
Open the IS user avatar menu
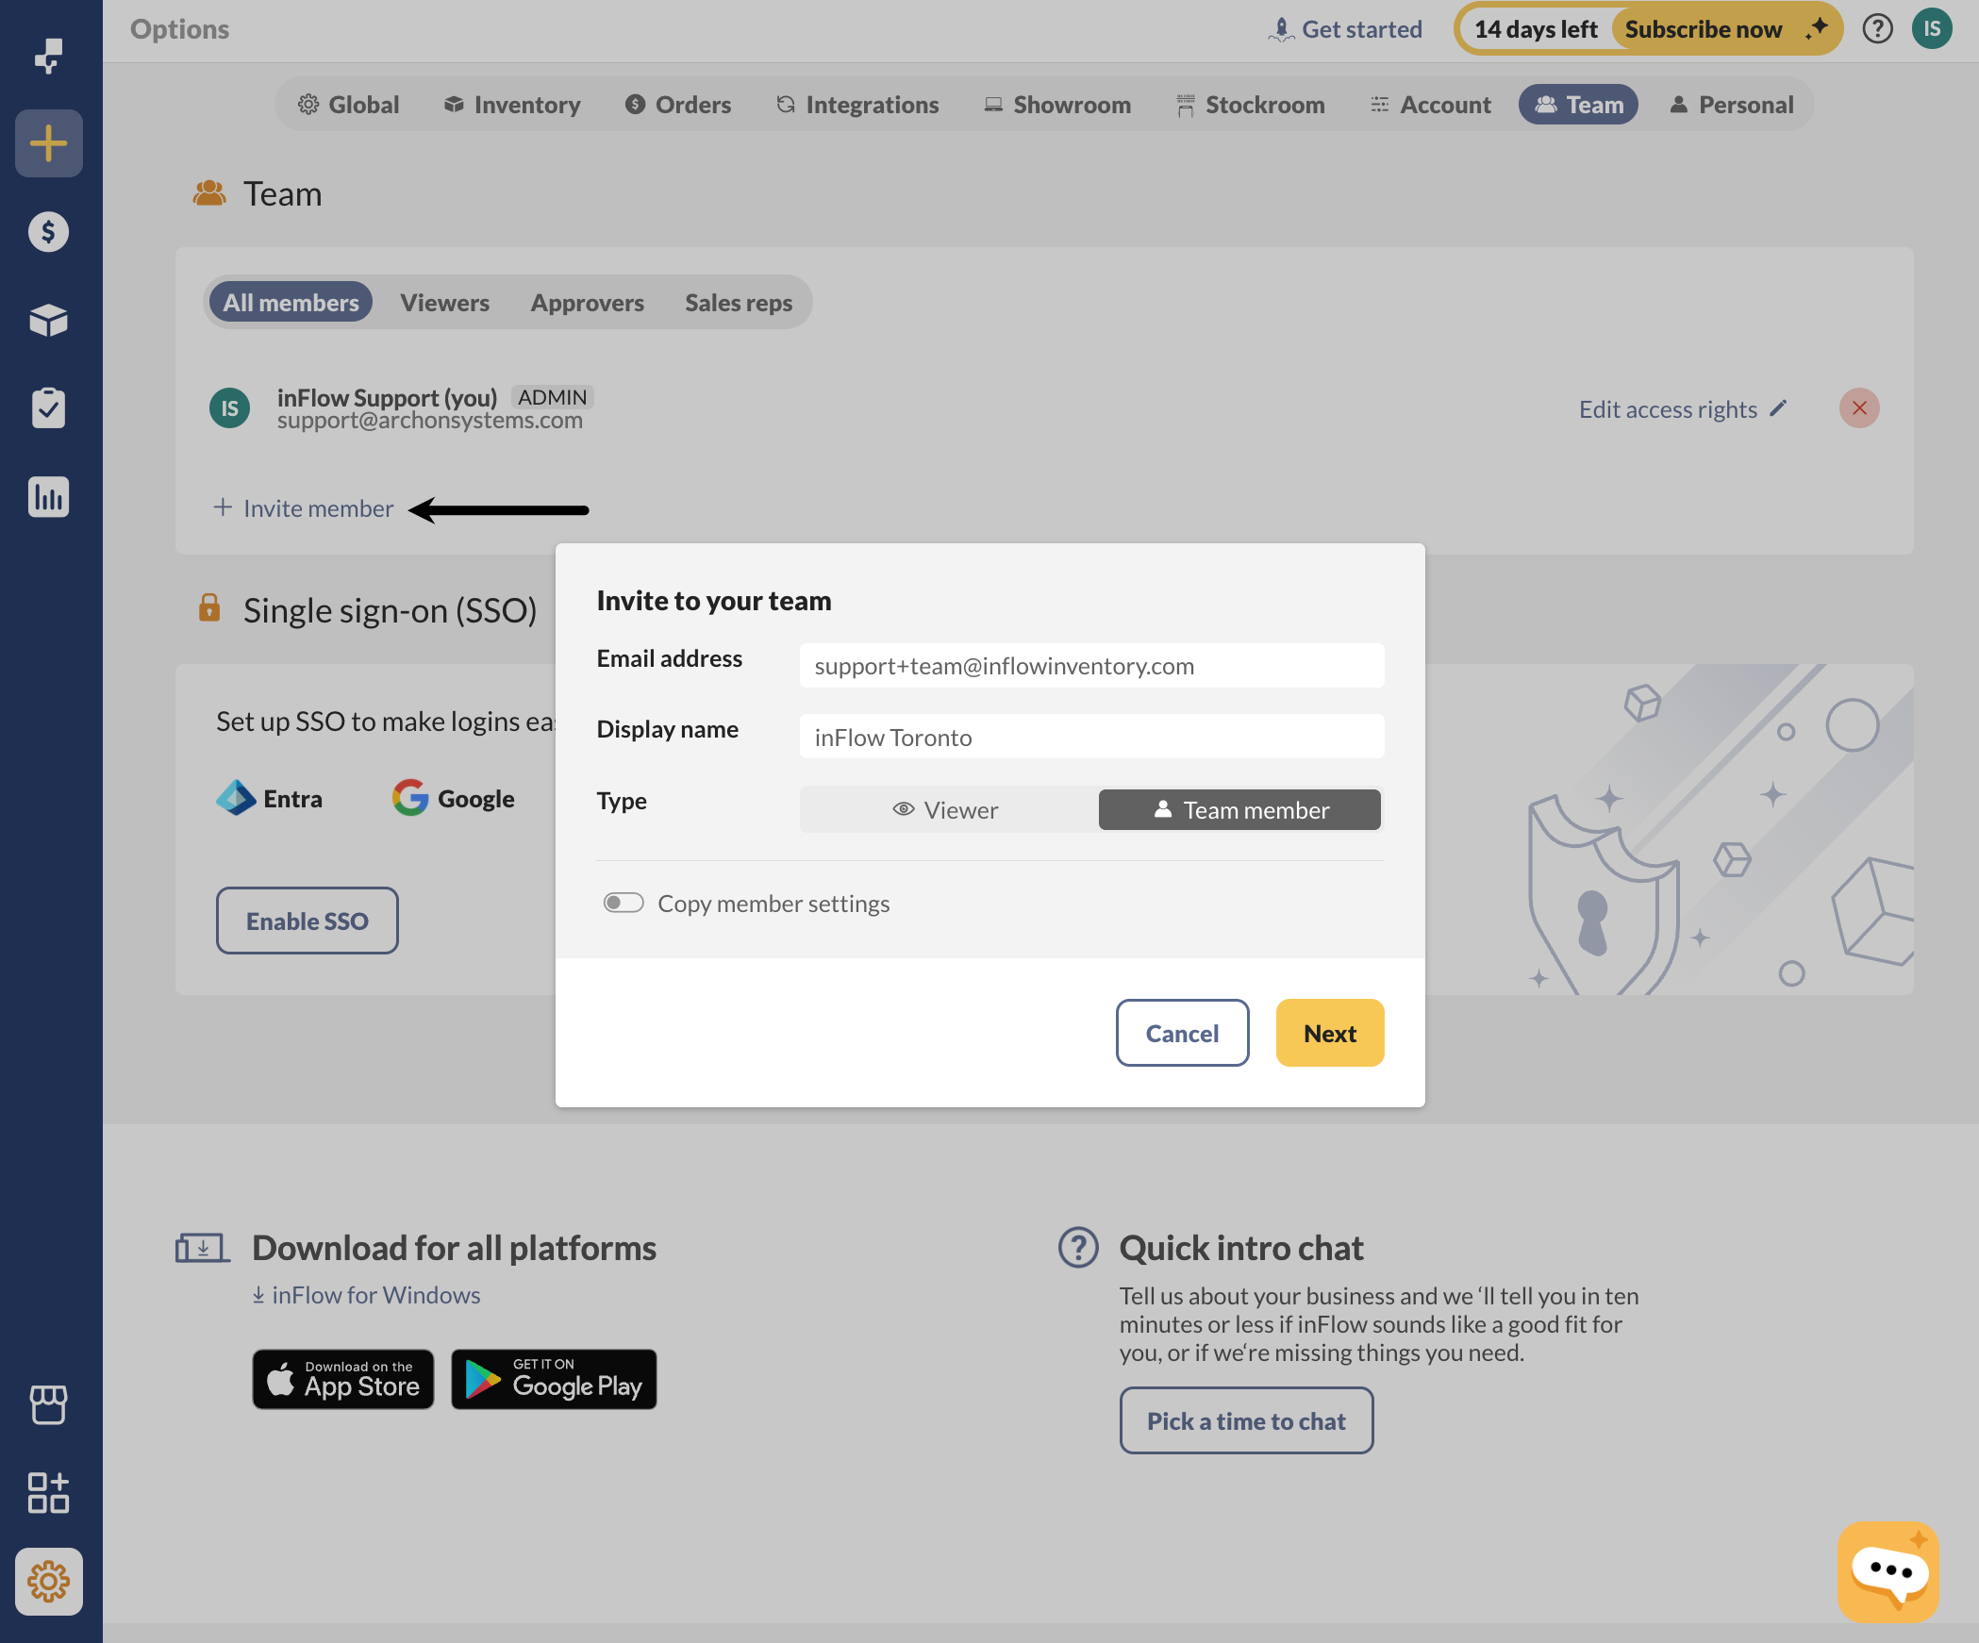click(1932, 29)
